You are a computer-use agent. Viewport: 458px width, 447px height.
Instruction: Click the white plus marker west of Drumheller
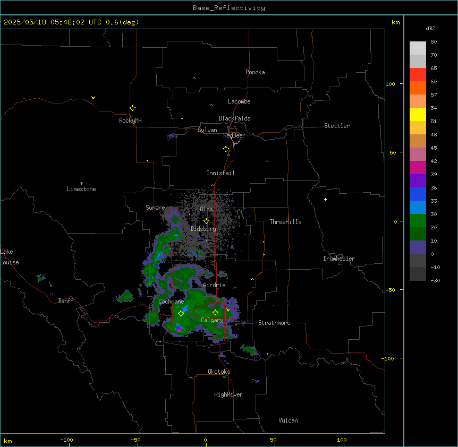[x=325, y=199]
